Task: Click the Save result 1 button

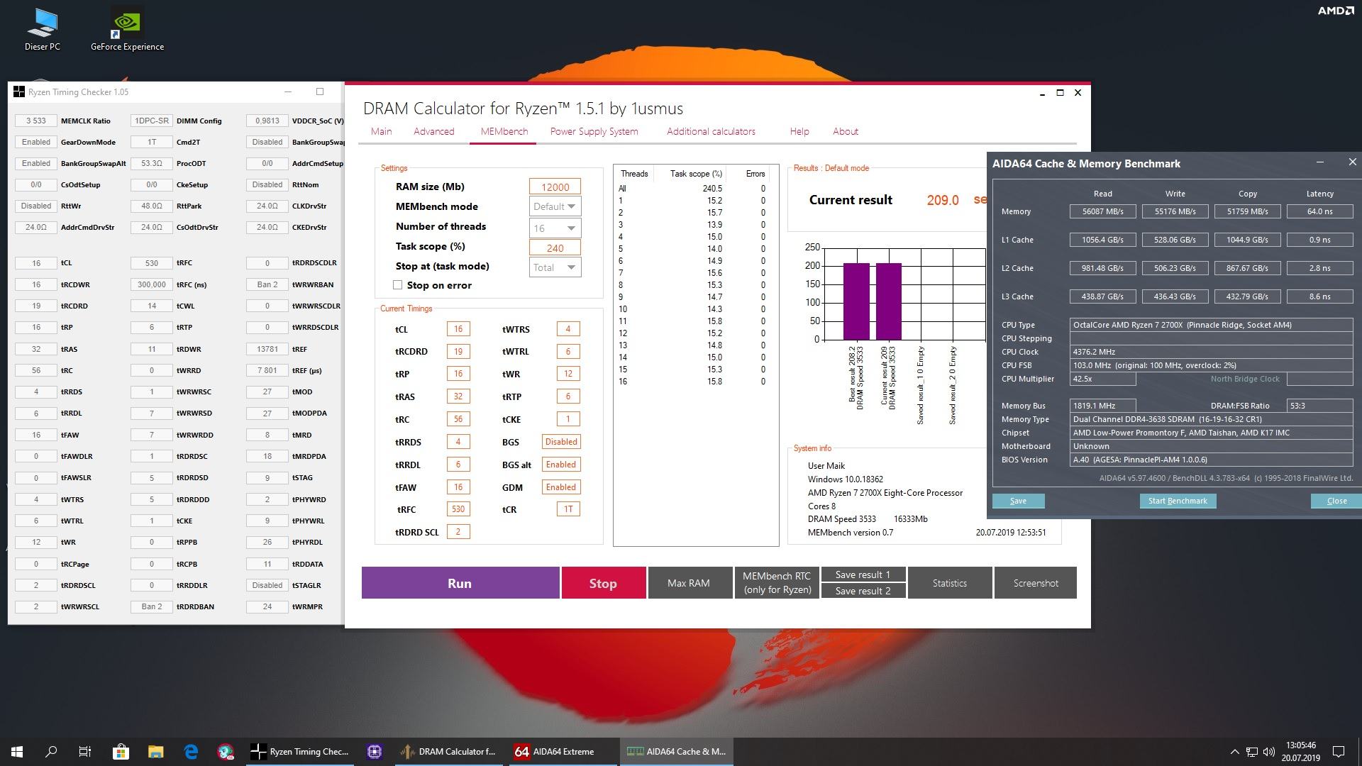Action: tap(863, 574)
